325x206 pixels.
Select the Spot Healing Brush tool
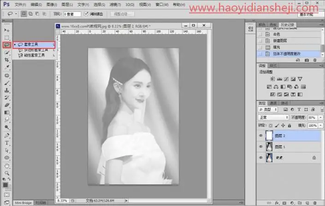click(6, 76)
